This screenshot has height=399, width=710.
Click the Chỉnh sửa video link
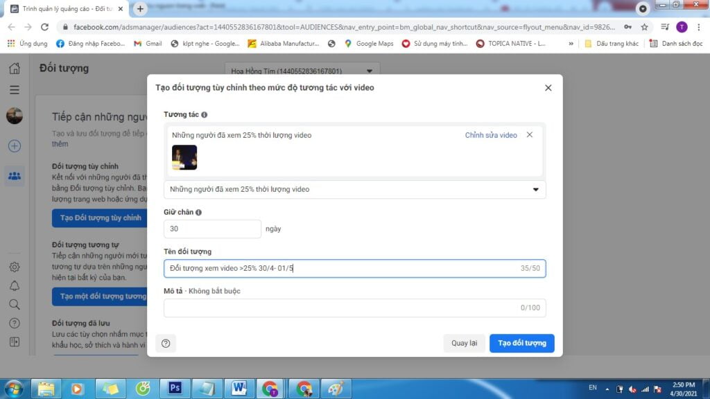(491, 135)
